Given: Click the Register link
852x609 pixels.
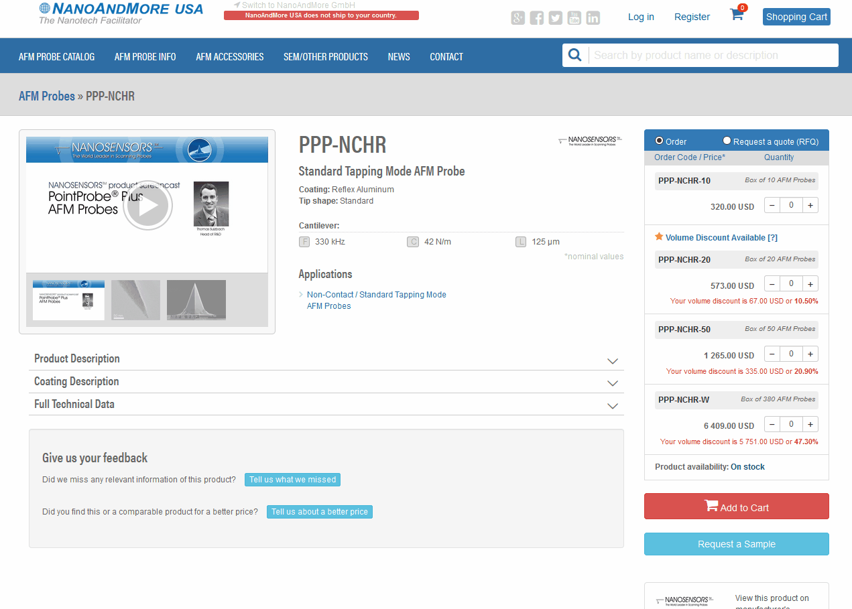Looking at the screenshot, I should pyautogui.click(x=692, y=17).
